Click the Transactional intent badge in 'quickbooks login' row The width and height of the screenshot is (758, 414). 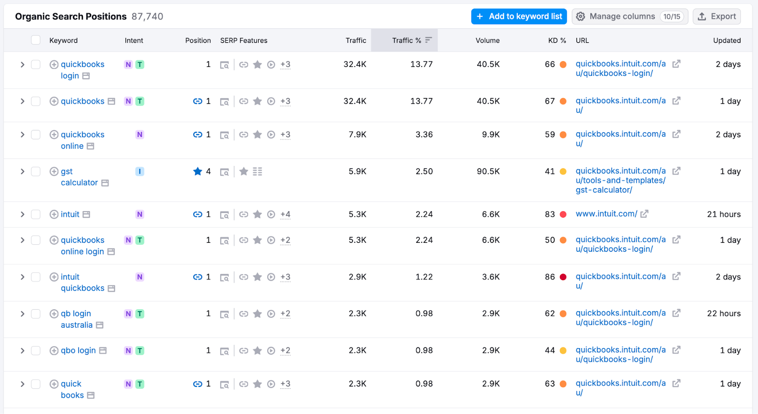click(x=140, y=64)
